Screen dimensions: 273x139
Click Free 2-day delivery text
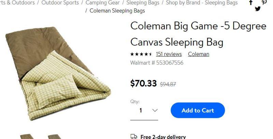(x=163, y=137)
